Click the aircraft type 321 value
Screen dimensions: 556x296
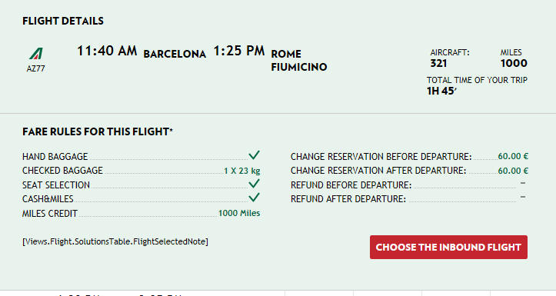[x=438, y=64]
